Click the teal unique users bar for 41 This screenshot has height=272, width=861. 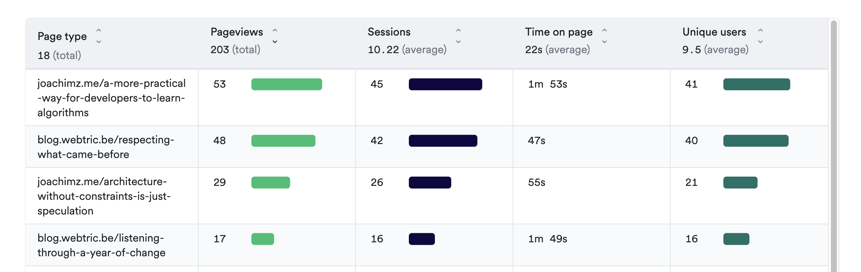coord(756,84)
